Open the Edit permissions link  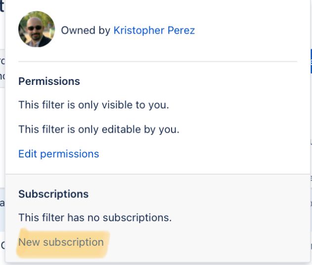59,154
